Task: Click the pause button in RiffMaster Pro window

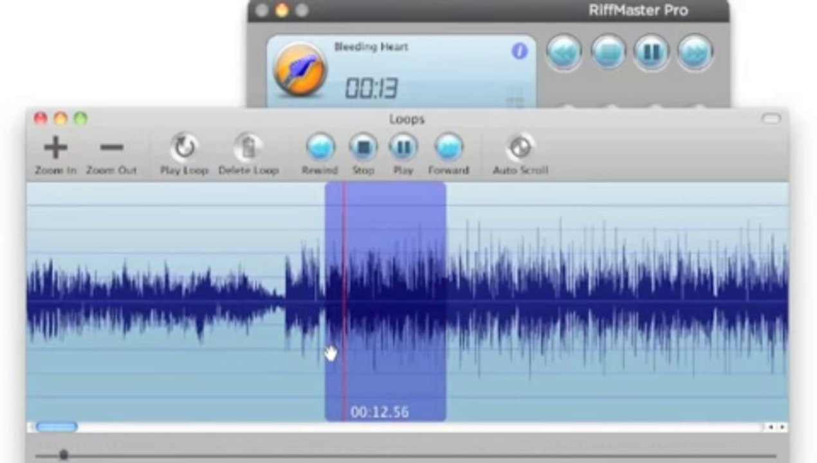Action: tap(652, 52)
